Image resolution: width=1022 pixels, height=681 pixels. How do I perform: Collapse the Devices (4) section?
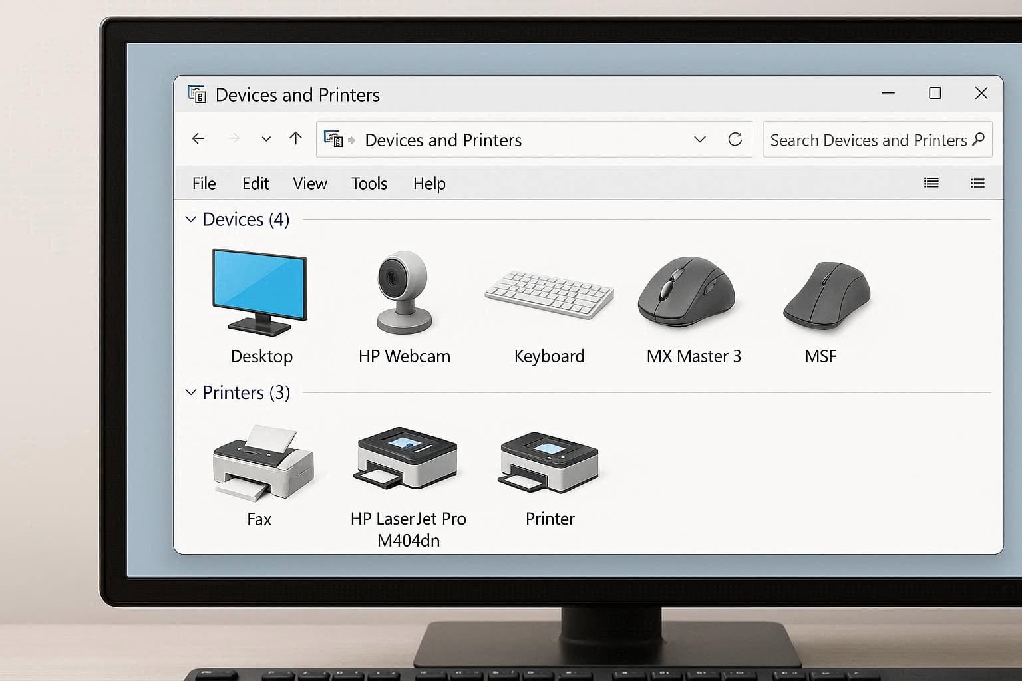[x=192, y=219]
